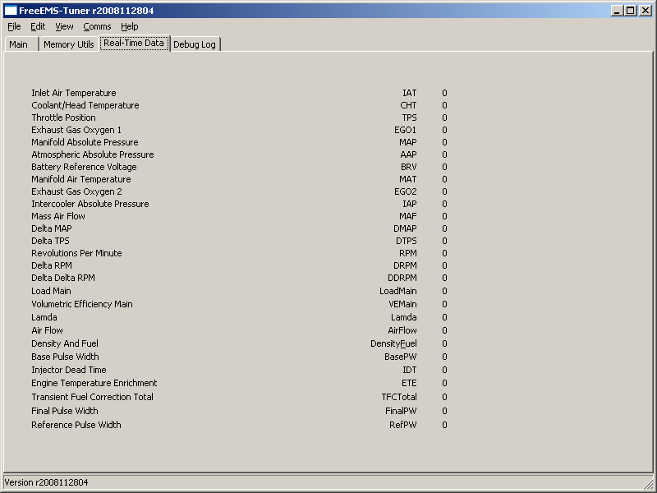Viewport: 657px width, 493px height.
Task: Open the Edit menu
Action: tap(38, 26)
